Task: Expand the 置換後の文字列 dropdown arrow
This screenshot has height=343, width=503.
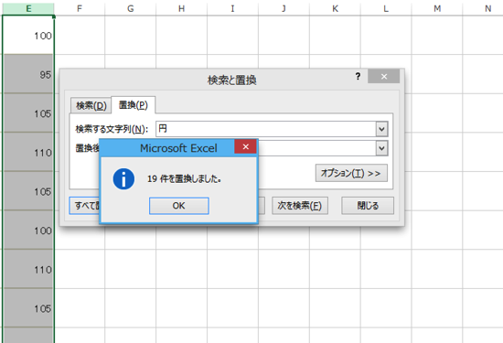Action: coord(381,148)
